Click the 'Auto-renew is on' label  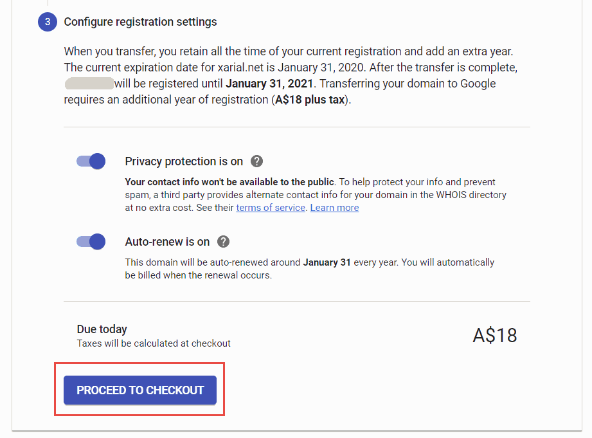click(167, 241)
